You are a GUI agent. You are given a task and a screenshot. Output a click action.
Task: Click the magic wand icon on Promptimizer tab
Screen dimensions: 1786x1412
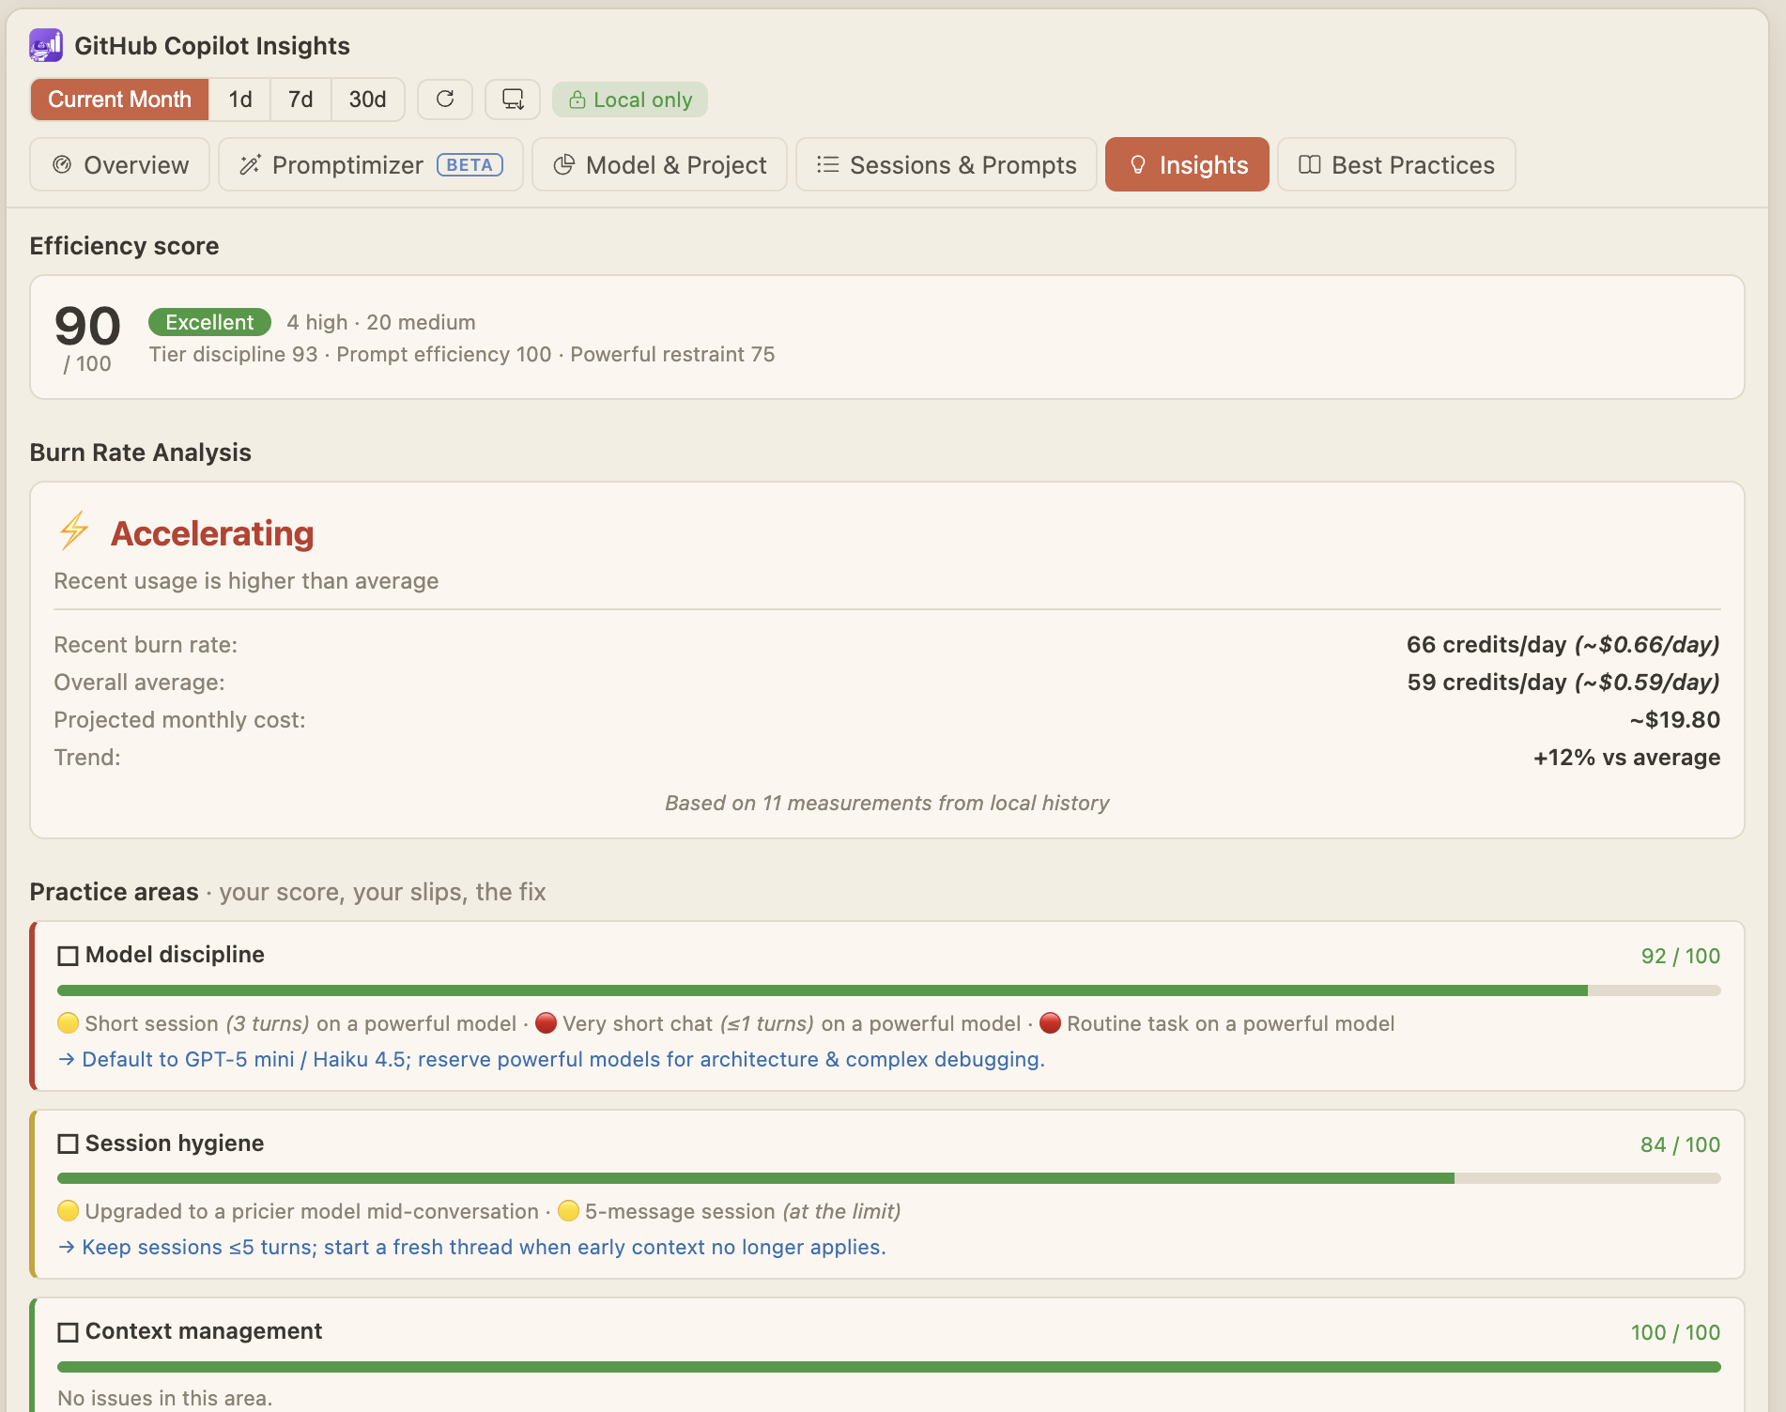pos(250,164)
